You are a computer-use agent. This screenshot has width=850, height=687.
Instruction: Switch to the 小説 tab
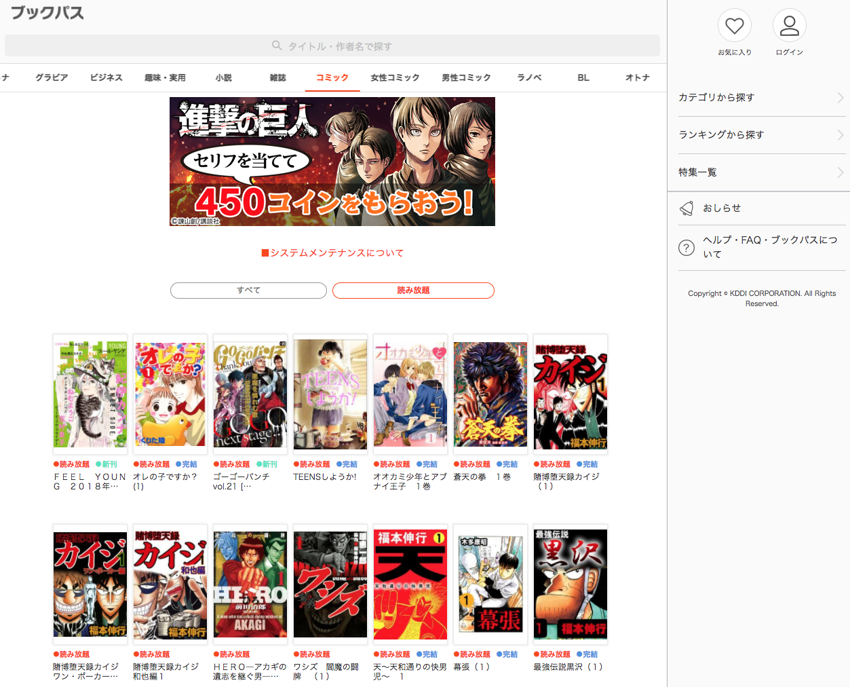224,77
